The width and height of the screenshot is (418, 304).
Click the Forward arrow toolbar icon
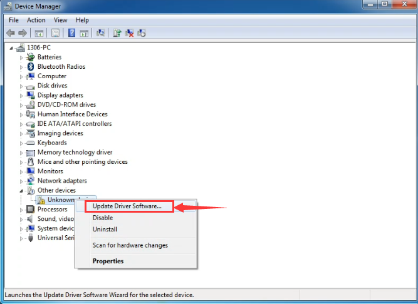23,33
